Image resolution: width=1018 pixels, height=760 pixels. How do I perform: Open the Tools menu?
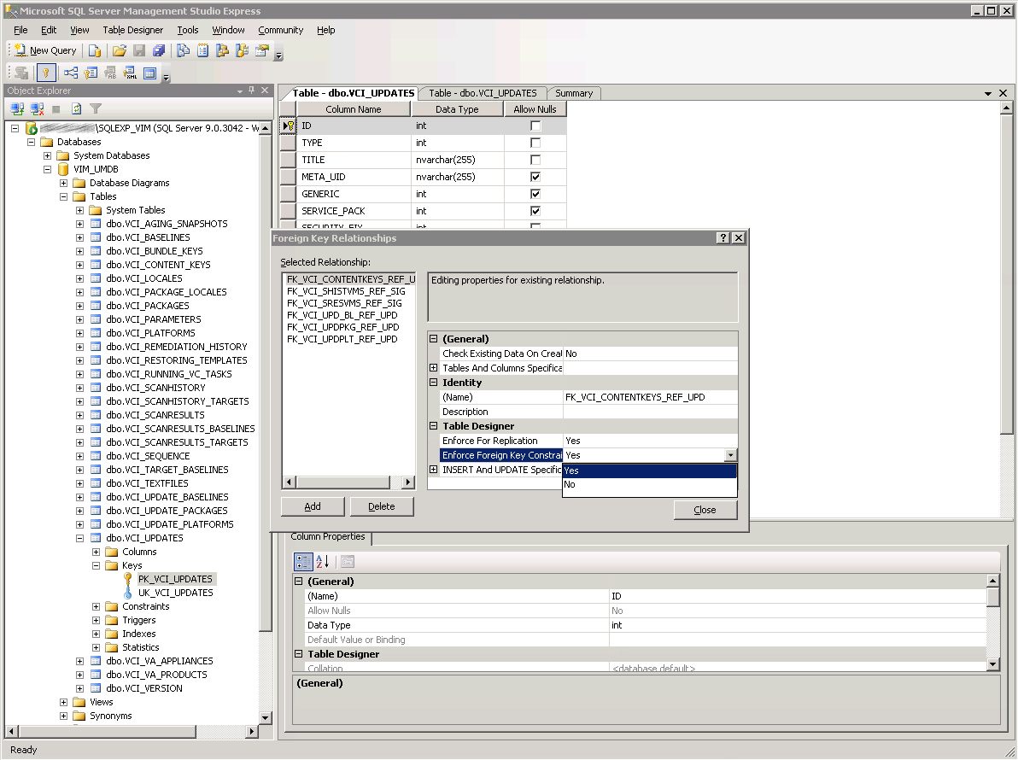coord(188,30)
